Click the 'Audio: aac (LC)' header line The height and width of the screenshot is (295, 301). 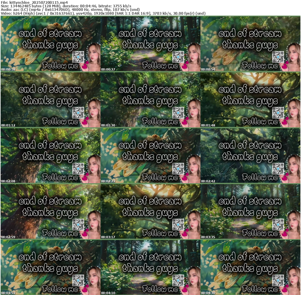70,10
